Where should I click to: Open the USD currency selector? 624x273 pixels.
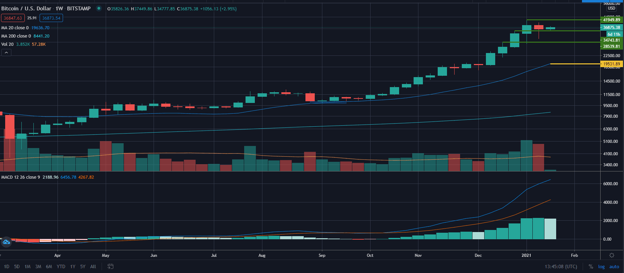611,8
